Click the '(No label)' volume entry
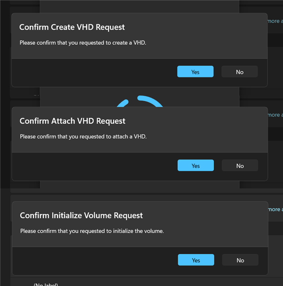 [x=45, y=284]
